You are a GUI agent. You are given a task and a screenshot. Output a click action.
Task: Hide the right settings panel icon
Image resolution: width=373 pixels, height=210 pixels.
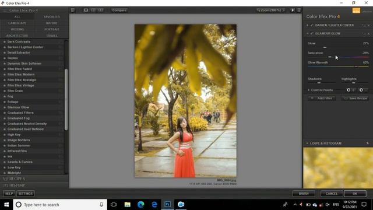pyautogui.click(x=299, y=10)
